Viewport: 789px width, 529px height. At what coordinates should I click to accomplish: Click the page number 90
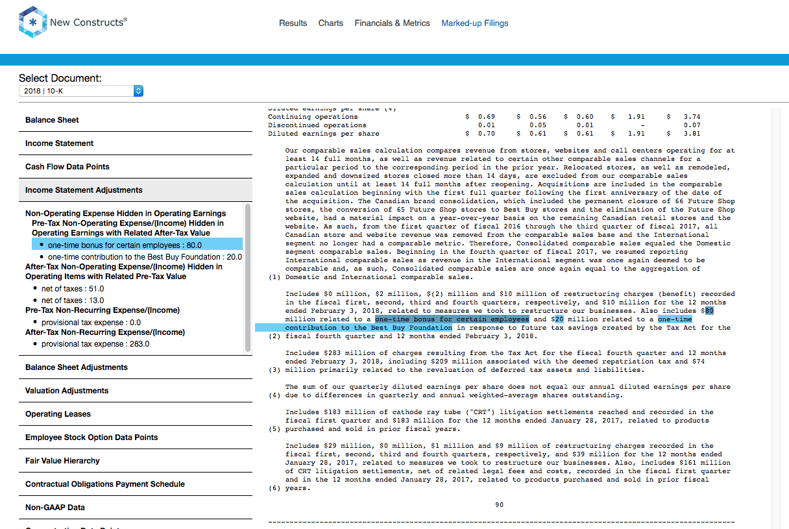[x=499, y=505]
